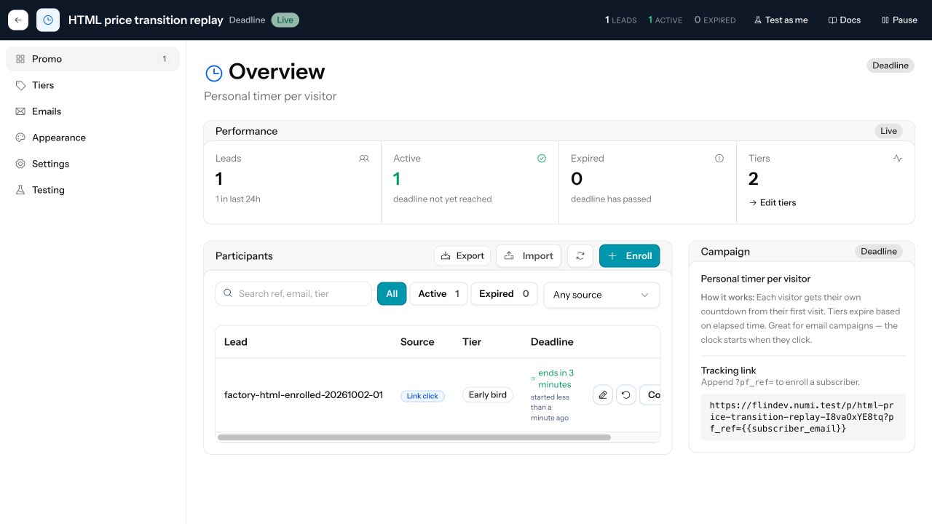
Task: Export the participants list
Action: (462, 255)
